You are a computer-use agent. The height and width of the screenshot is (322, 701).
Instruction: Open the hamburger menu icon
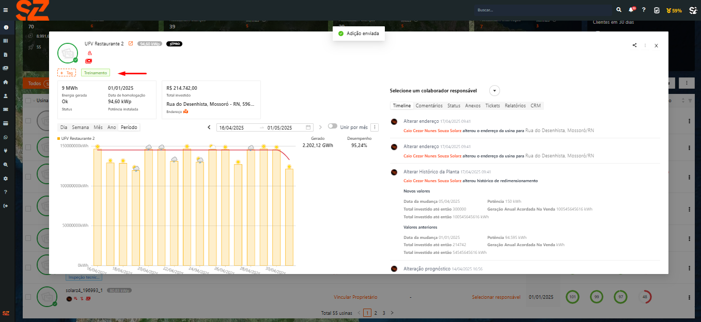tap(6, 10)
